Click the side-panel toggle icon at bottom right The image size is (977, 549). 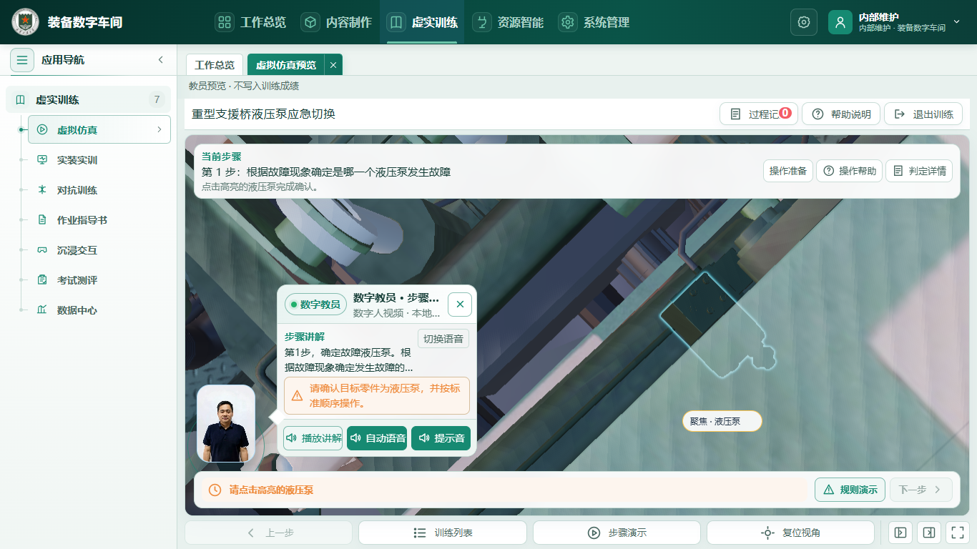(x=928, y=533)
